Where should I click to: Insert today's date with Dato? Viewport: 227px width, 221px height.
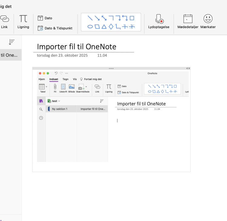tap(45, 18)
